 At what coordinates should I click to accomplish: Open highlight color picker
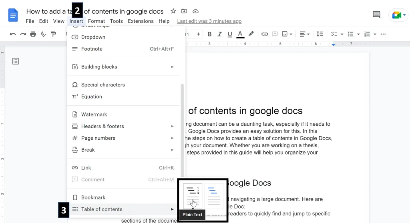(251, 34)
